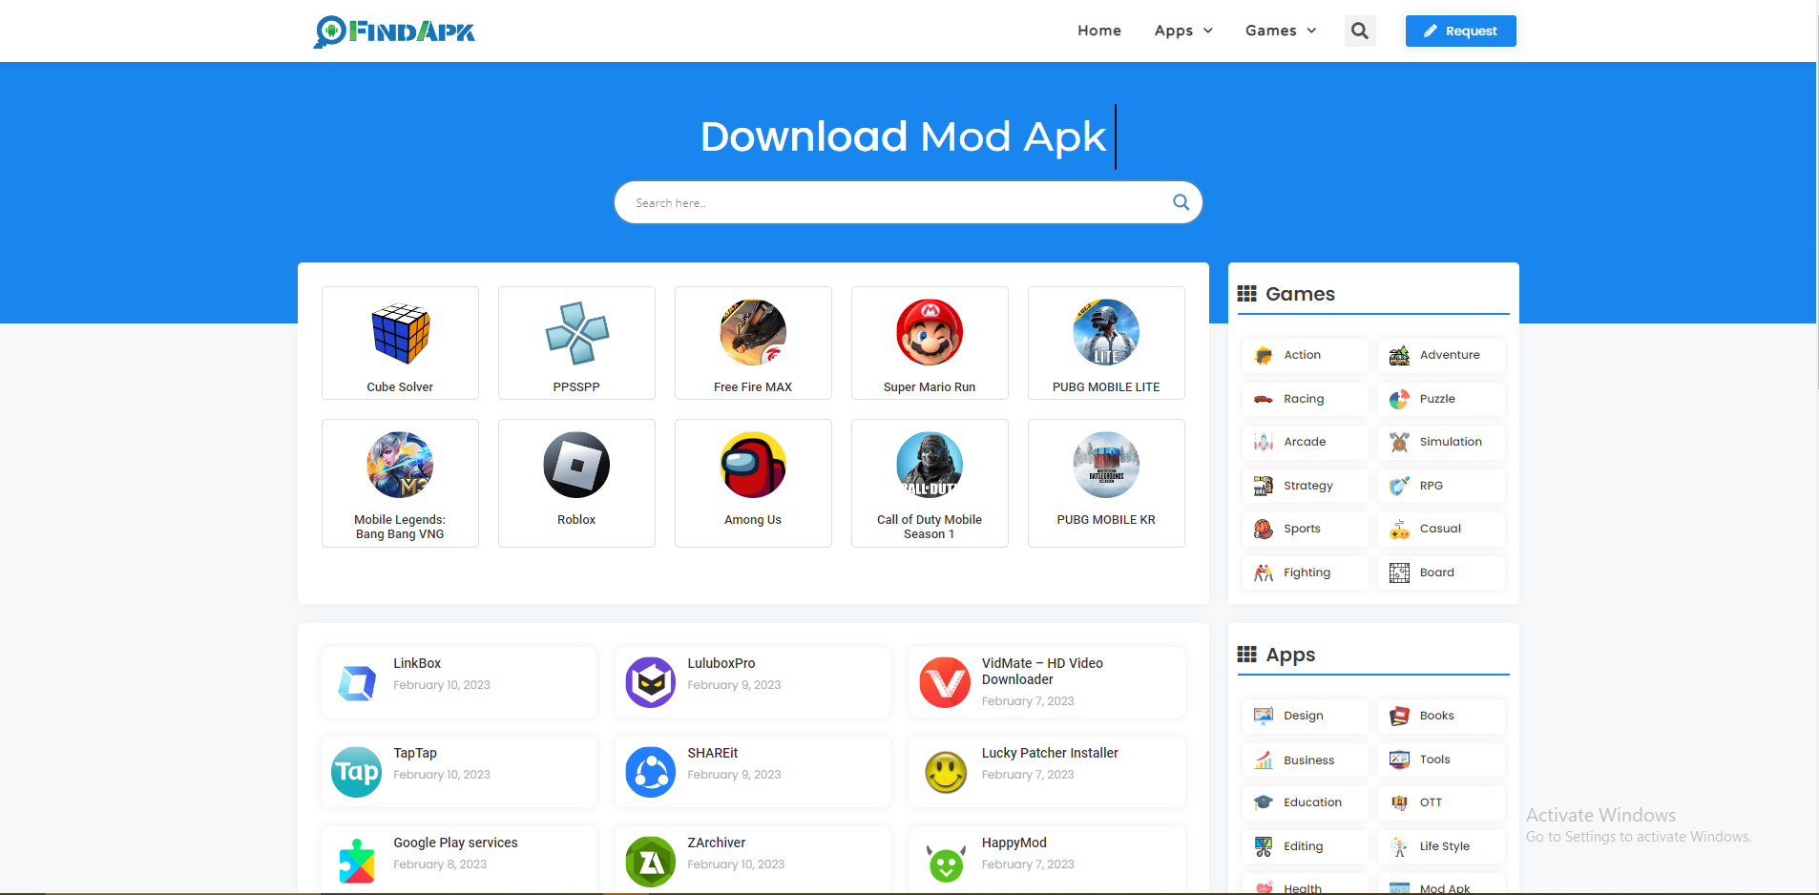Open the Simulation games category
1819x895 pixels.
point(1441,442)
